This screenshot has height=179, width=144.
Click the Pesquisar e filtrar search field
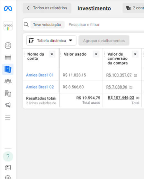point(103,24)
